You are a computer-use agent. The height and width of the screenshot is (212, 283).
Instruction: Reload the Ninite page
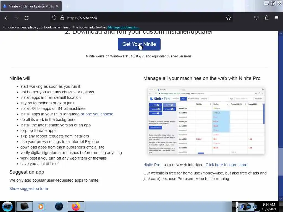(x=27, y=18)
